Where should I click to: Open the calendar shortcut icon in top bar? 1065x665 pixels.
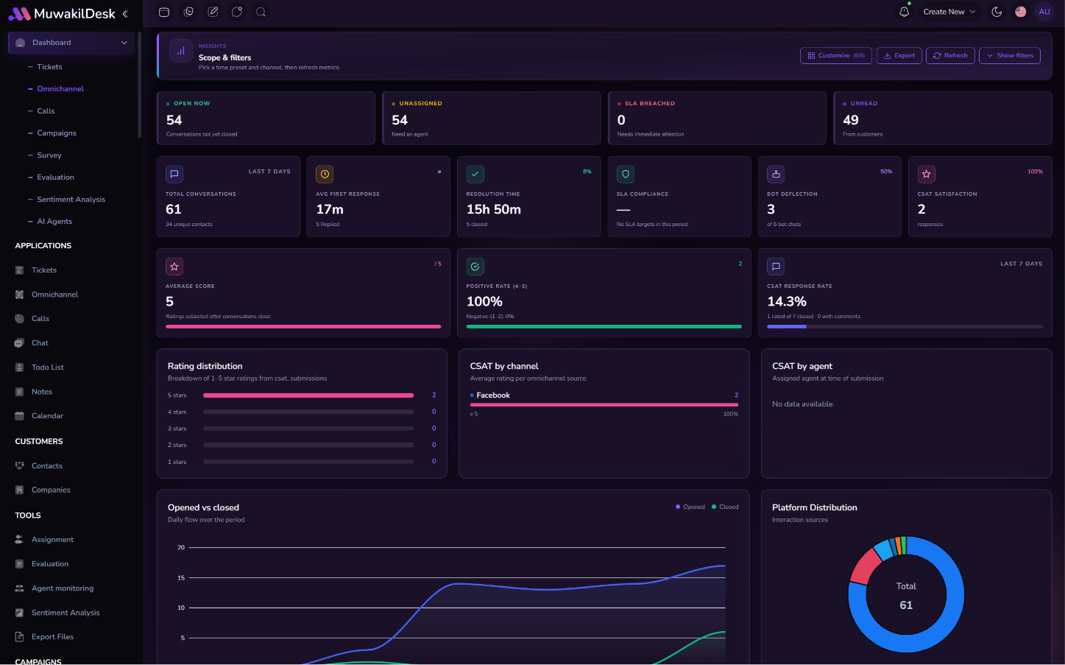pos(164,12)
